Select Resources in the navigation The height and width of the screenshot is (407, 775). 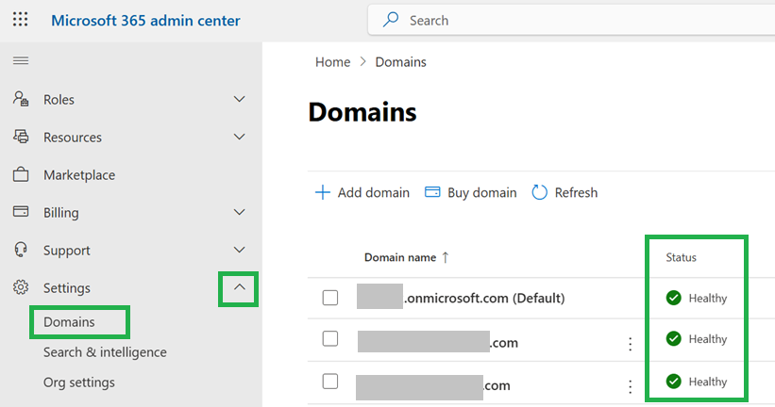click(x=73, y=138)
